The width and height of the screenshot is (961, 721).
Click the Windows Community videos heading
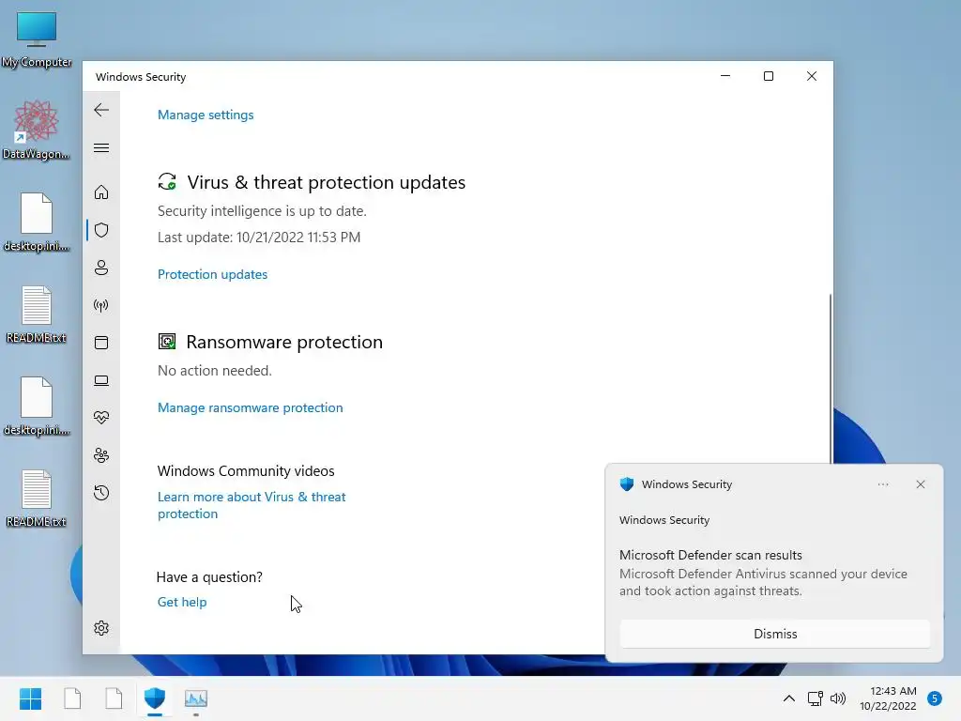246,471
